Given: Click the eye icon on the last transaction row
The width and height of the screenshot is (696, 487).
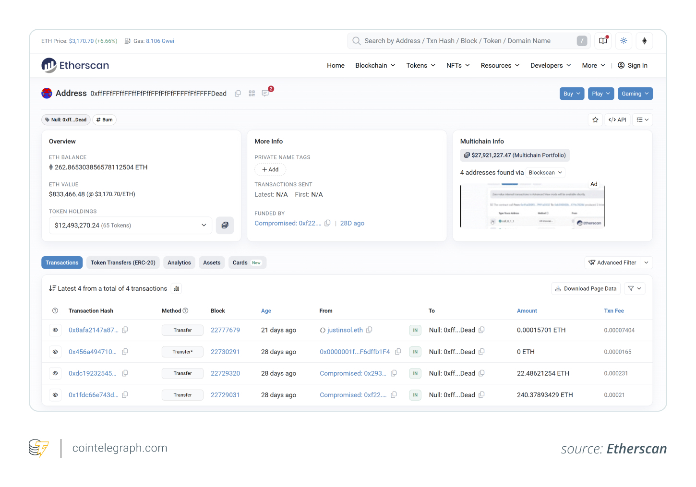Looking at the screenshot, I should (55, 395).
